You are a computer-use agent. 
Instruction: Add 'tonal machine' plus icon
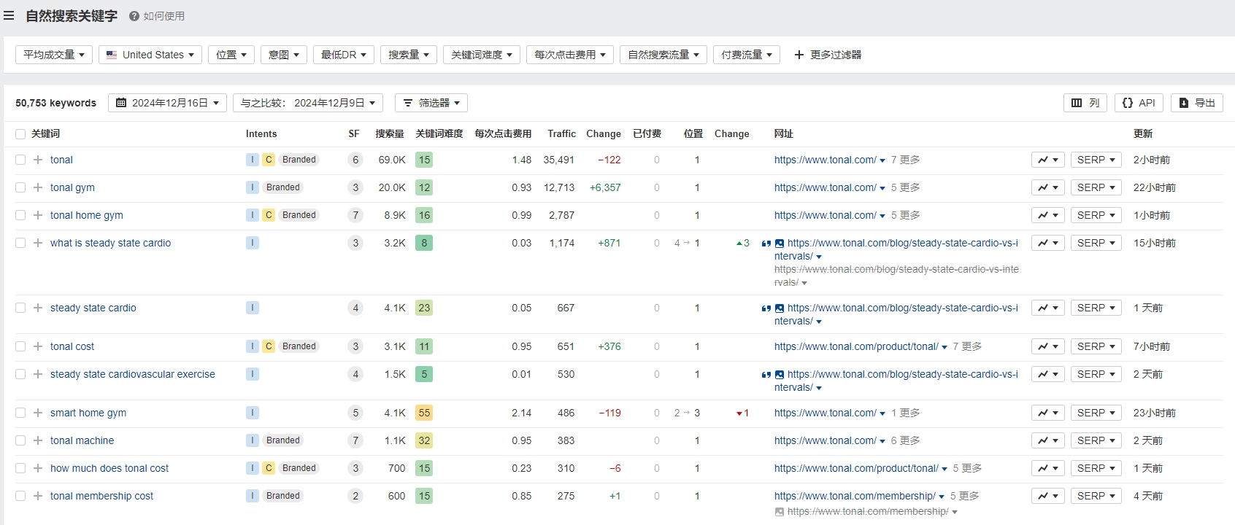point(38,440)
